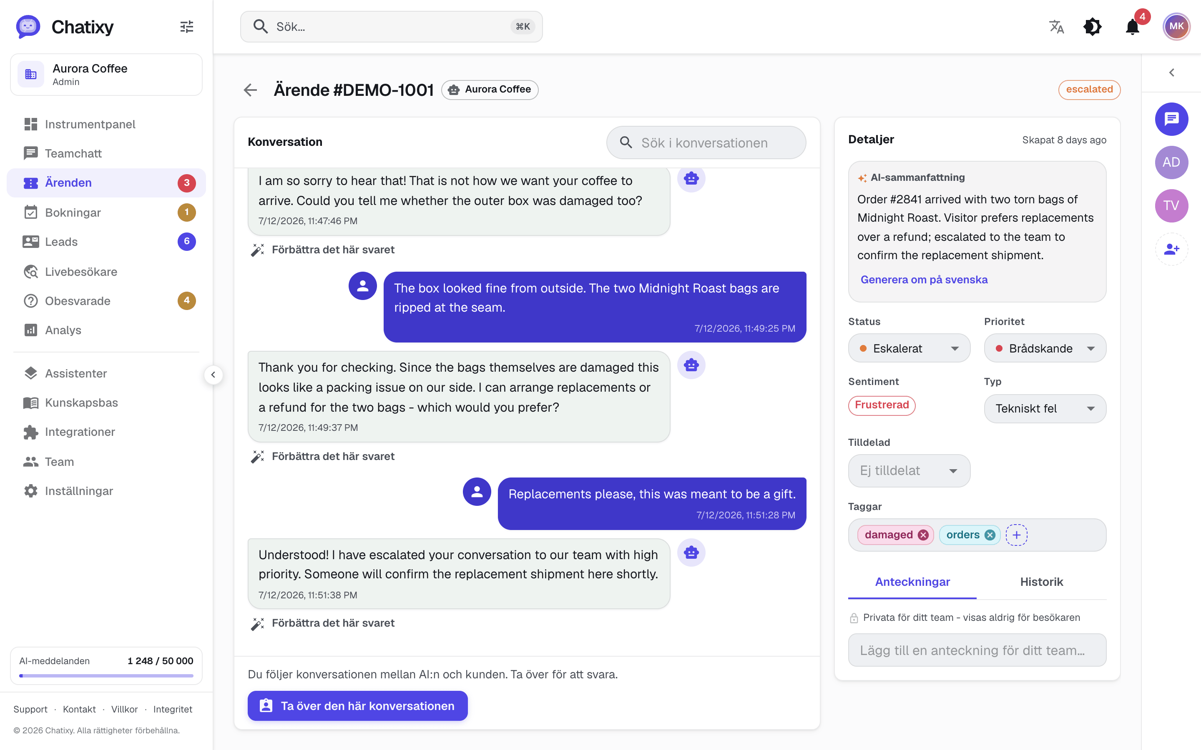Improve the reply sent at 11:49:37 PM
1201x750 pixels.
tap(323, 456)
